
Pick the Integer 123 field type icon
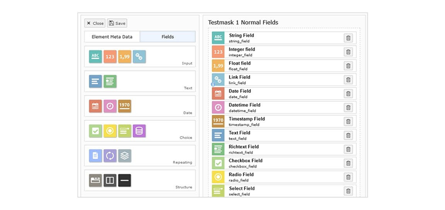pyautogui.click(x=110, y=57)
